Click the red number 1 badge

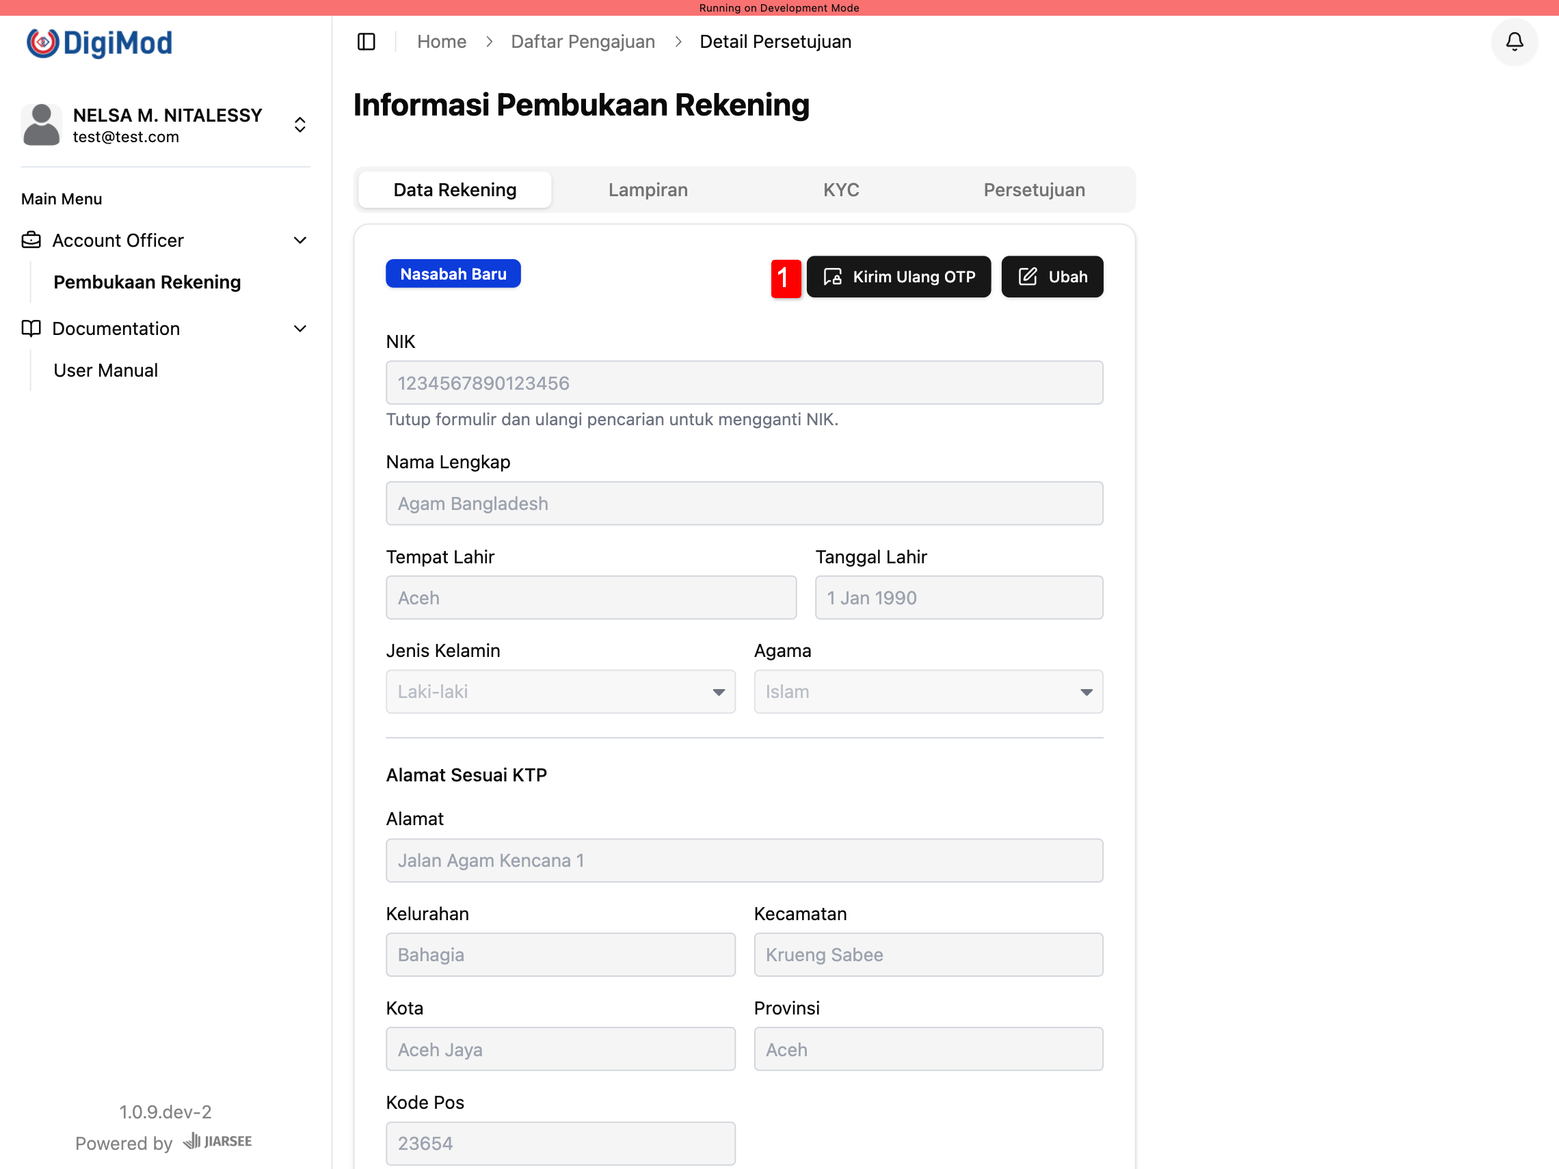point(784,278)
